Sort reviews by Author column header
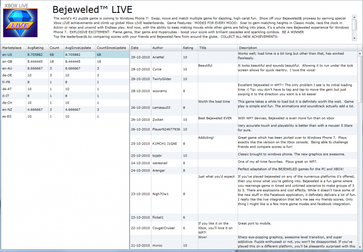This screenshot has height=252, width=363. click(166, 48)
